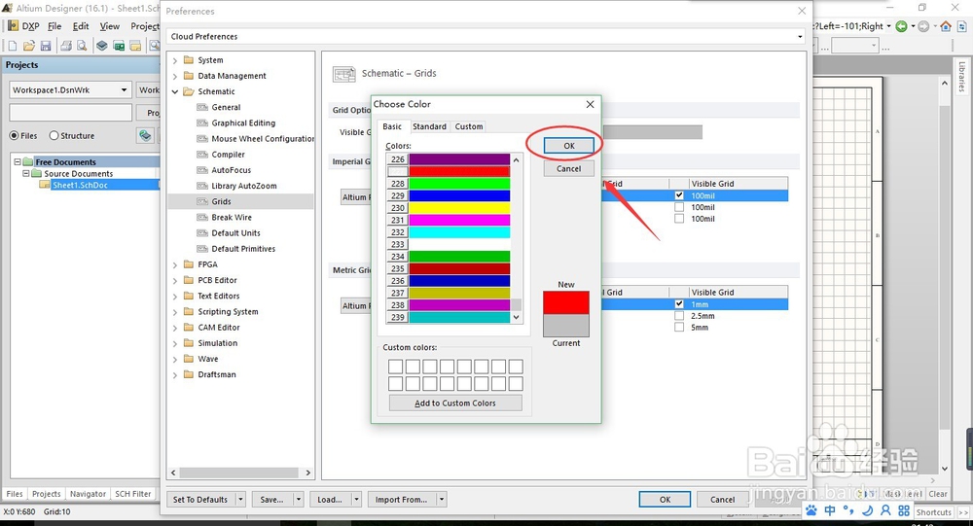This screenshot has width=973, height=526.
Task: Check the 5mm visible grid checkbox
Action: (x=679, y=327)
